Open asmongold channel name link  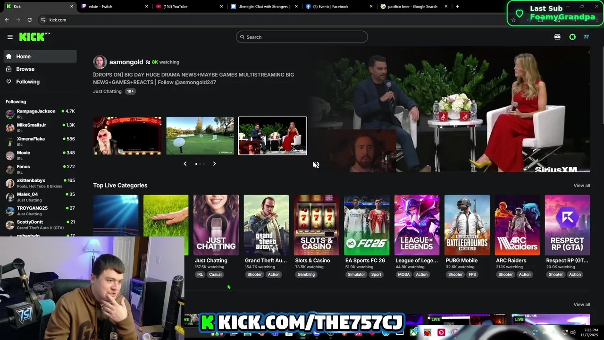click(x=126, y=62)
